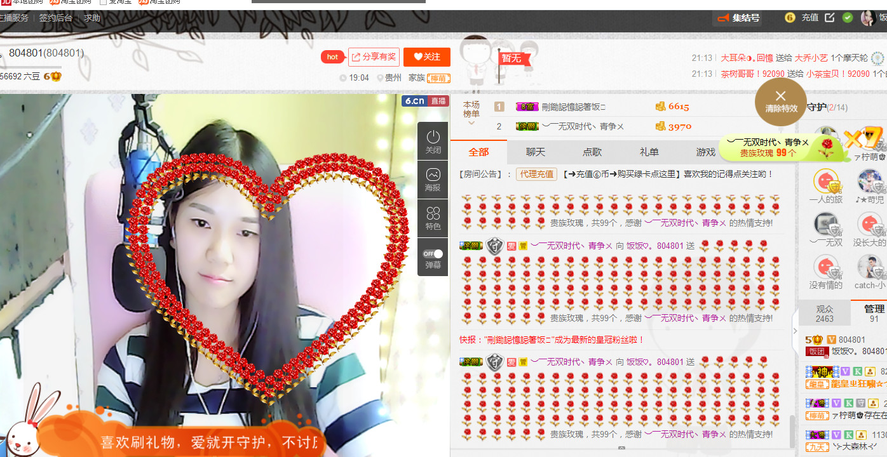Screen dimensions: 887x457
Task: Click the 棒菌 family badge
Action: (439, 78)
